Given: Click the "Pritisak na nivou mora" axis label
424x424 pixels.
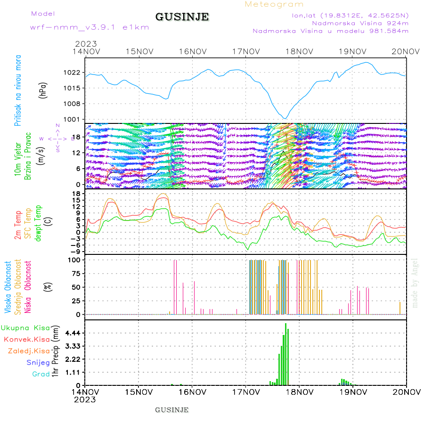Looking at the screenshot, I should pyautogui.click(x=18, y=90).
